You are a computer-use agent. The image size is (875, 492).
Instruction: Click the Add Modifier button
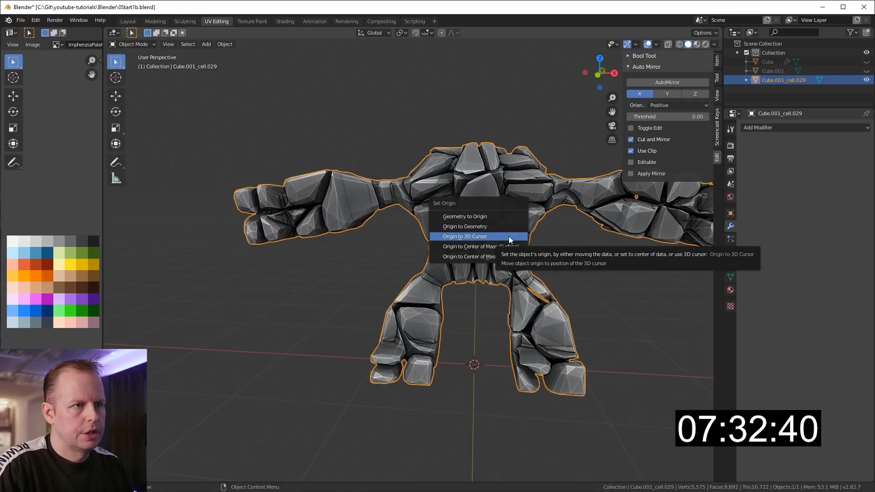coord(805,128)
